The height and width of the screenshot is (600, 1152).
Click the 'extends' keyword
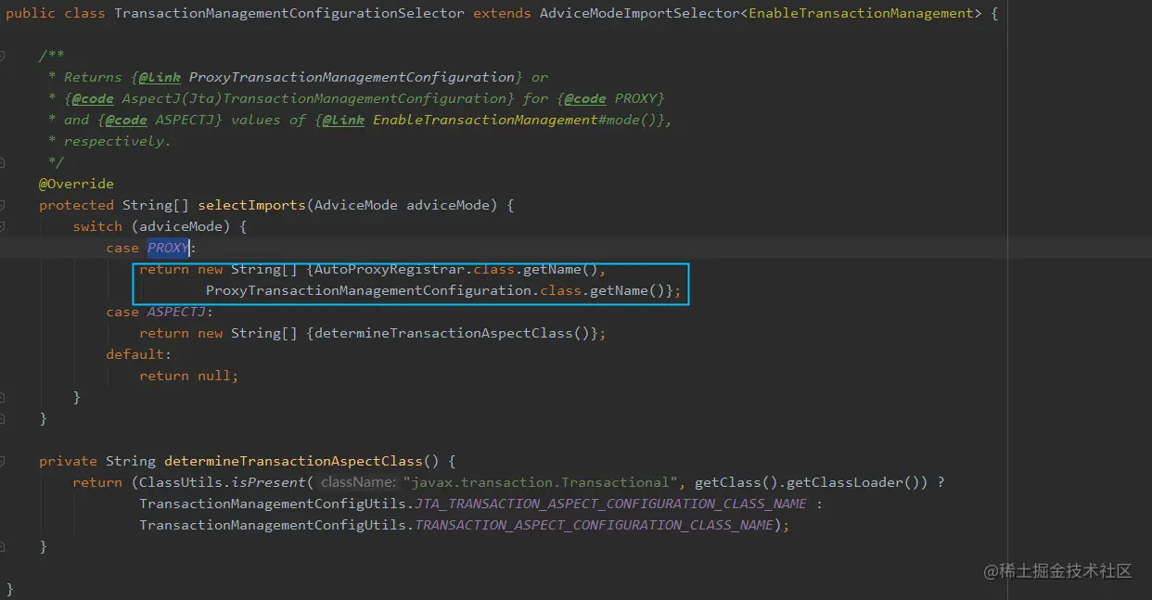tap(502, 14)
